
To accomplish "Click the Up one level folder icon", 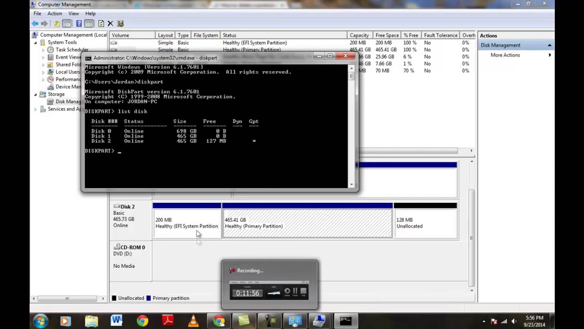I will tap(57, 24).
